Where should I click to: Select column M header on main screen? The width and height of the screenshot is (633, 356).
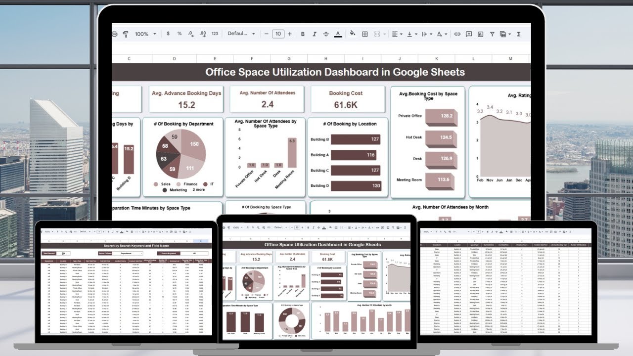[x=510, y=59]
